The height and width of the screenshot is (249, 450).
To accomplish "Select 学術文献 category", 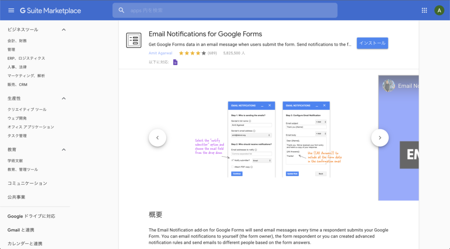I will [15, 161].
